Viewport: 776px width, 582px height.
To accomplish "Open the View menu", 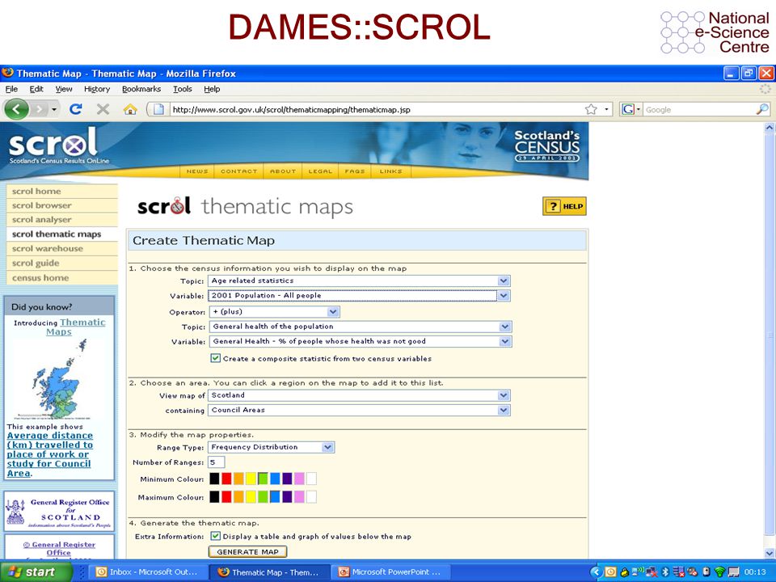I will click(x=63, y=89).
